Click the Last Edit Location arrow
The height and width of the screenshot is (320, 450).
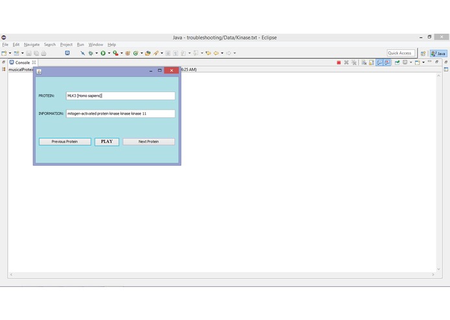[x=208, y=53]
